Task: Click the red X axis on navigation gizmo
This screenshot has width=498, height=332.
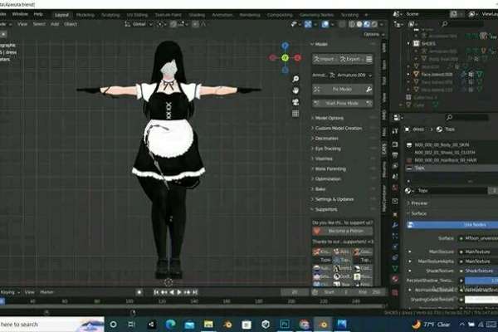Action: 298,58
